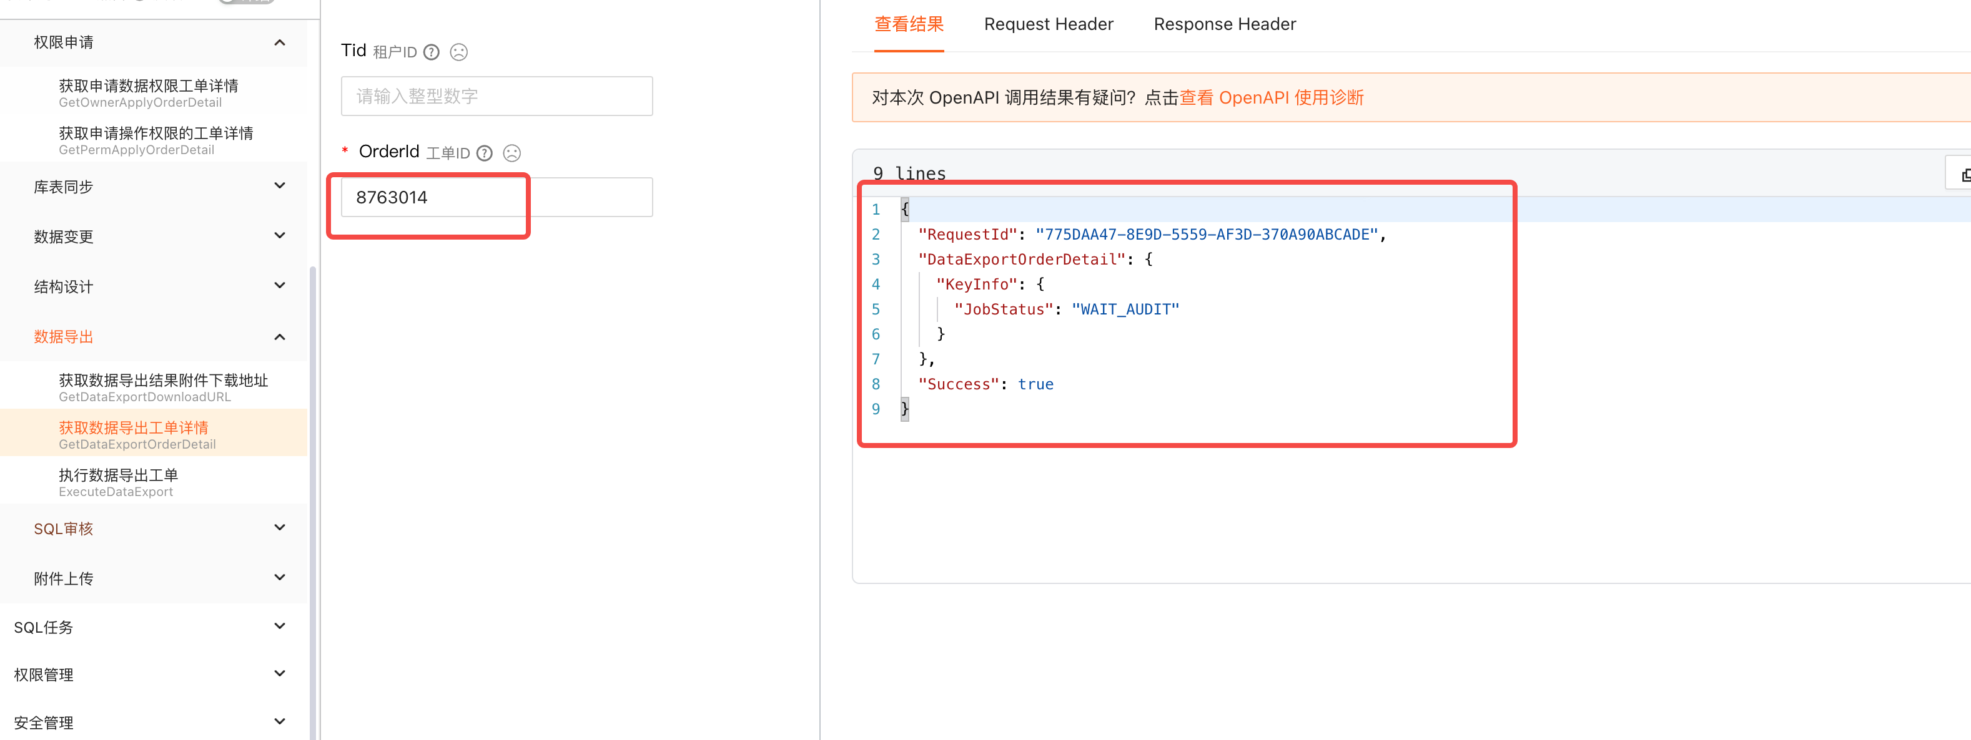
Task: Click the help icon next to OrderId
Action: (x=485, y=153)
